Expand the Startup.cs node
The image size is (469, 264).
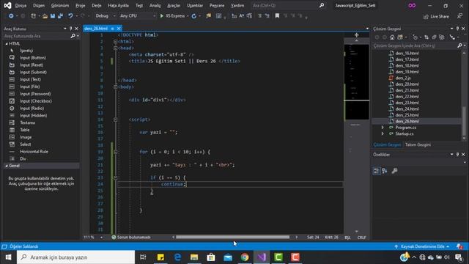[x=383, y=133]
